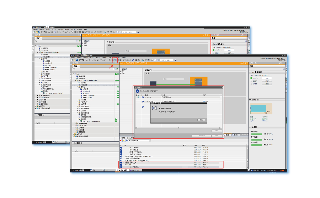The image size is (320, 198).
Task: Click horizontal scrollbar in upload preview dialog
Action: pos(179,128)
